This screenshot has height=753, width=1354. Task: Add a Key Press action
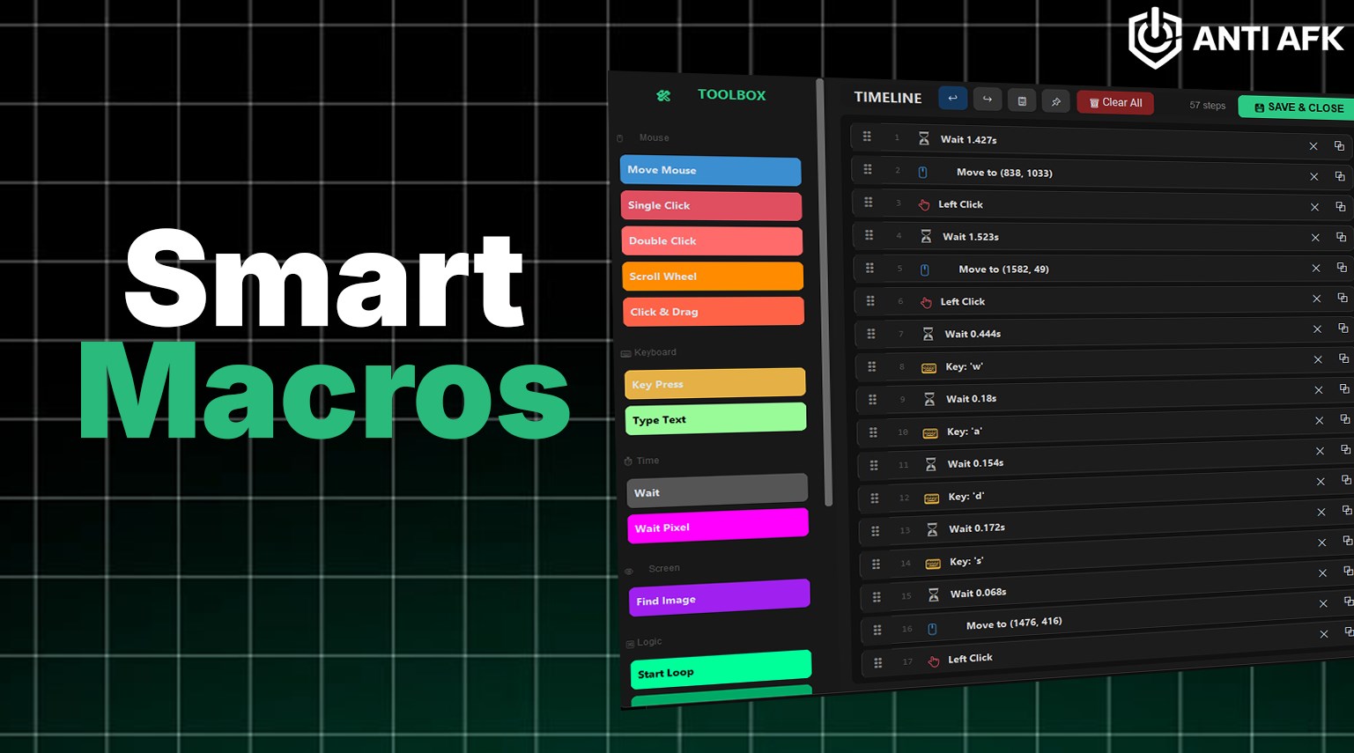click(x=715, y=384)
